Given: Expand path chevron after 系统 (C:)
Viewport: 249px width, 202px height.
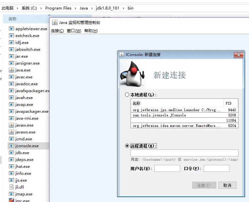Looking at the screenshot, I should pos(41,8).
